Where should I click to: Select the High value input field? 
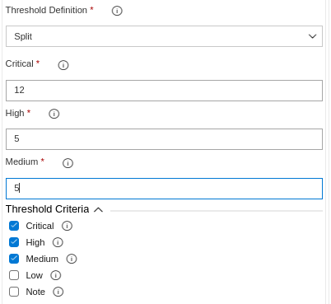[x=164, y=139]
